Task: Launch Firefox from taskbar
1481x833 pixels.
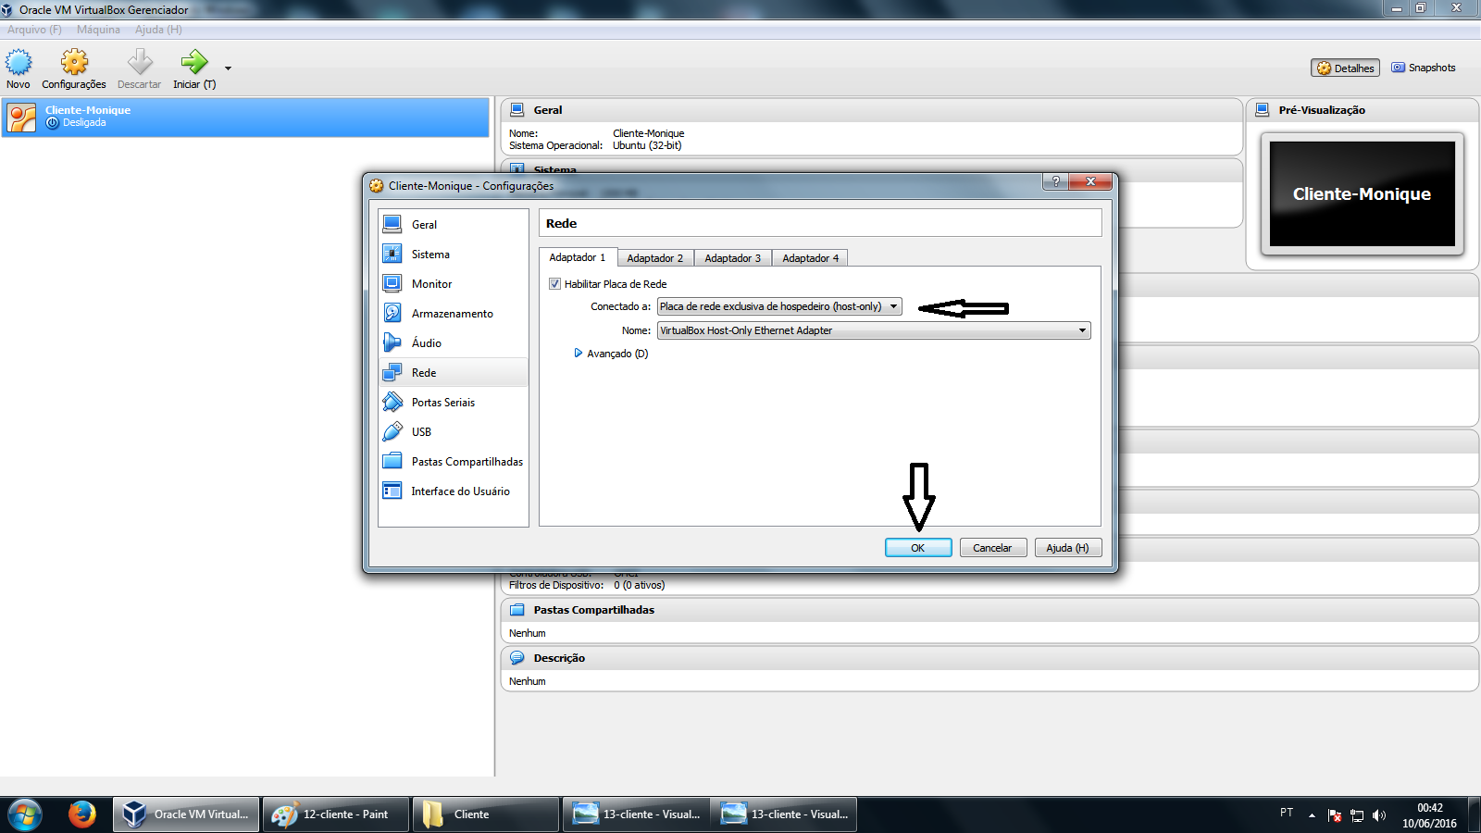Action: [82, 814]
